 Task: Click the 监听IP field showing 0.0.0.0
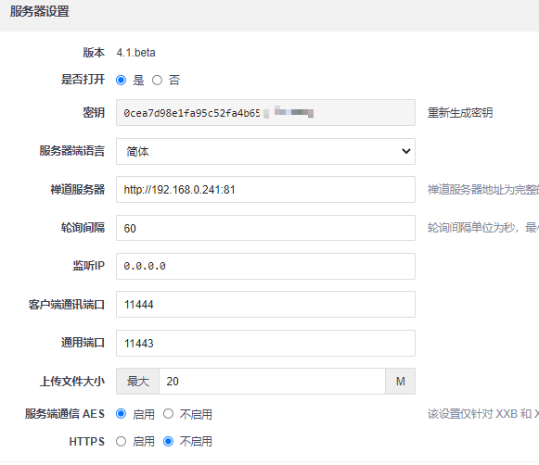265,266
